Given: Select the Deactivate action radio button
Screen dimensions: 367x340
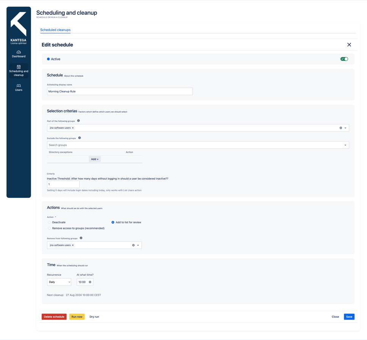Looking at the screenshot, I should point(50,222).
